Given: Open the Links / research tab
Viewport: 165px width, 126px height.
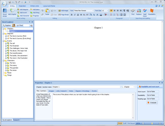Looking at the screenshot, I should pos(61,91).
